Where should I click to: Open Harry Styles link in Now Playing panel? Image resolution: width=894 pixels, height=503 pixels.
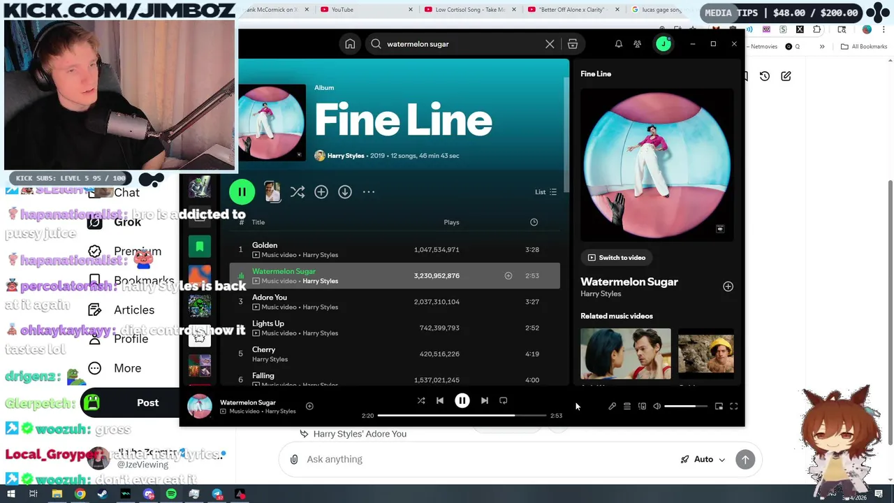[601, 294]
